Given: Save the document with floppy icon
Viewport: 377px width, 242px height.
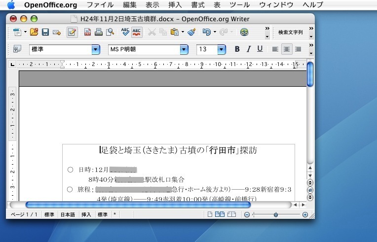Looking at the screenshot, I should tap(45, 32).
